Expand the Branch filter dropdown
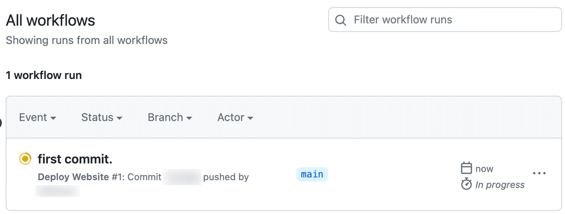This screenshot has height=214, width=565. point(169,118)
